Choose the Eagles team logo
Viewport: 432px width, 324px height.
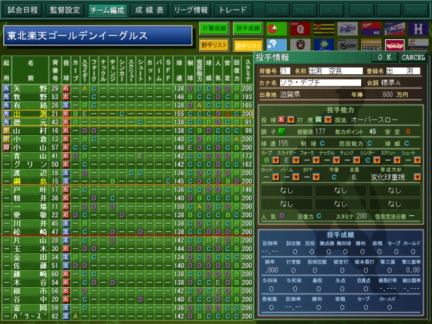395,45
